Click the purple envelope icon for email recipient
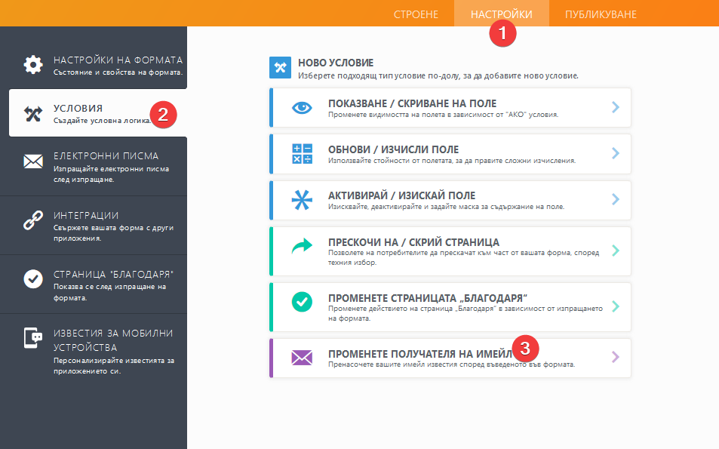719x449 pixels. [302, 358]
